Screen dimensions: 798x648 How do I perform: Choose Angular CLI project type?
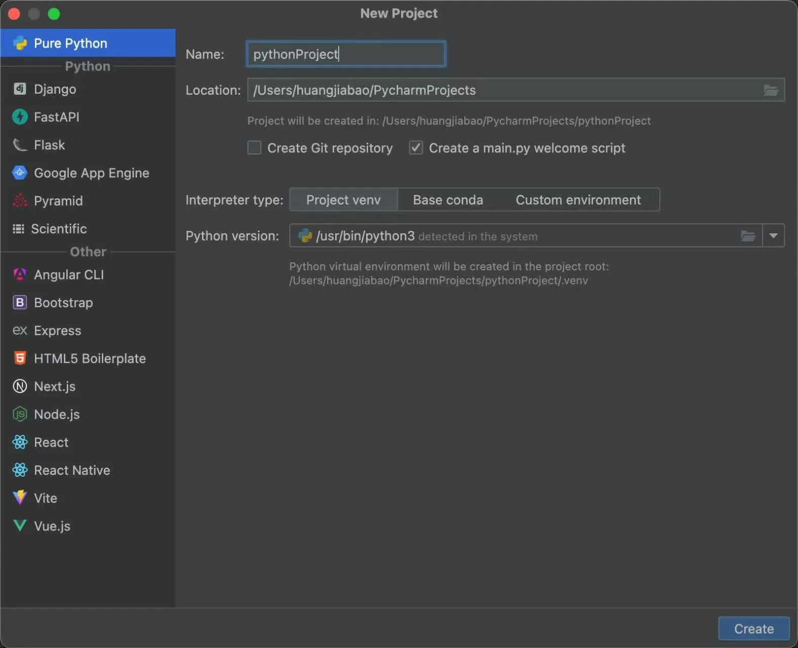88,274
